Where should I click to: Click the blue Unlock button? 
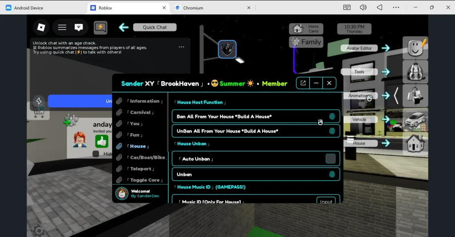tap(80, 101)
